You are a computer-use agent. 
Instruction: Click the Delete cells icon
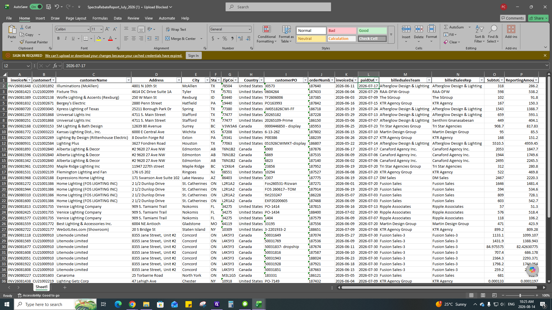(x=419, y=29)
